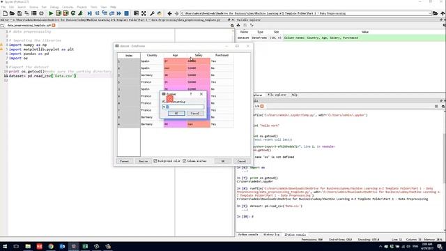Open Preferences with the wrench icon
446x251 pixels.
152,13
